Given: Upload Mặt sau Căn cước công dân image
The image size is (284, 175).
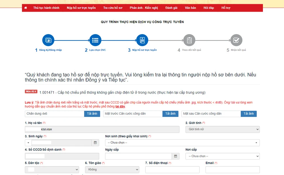Looking at the screenshot, I should point(249,114).
